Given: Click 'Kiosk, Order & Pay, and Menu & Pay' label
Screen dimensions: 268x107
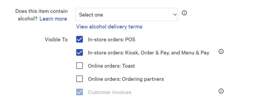Looking at the screenshot, I should click(x=148, y=53).
